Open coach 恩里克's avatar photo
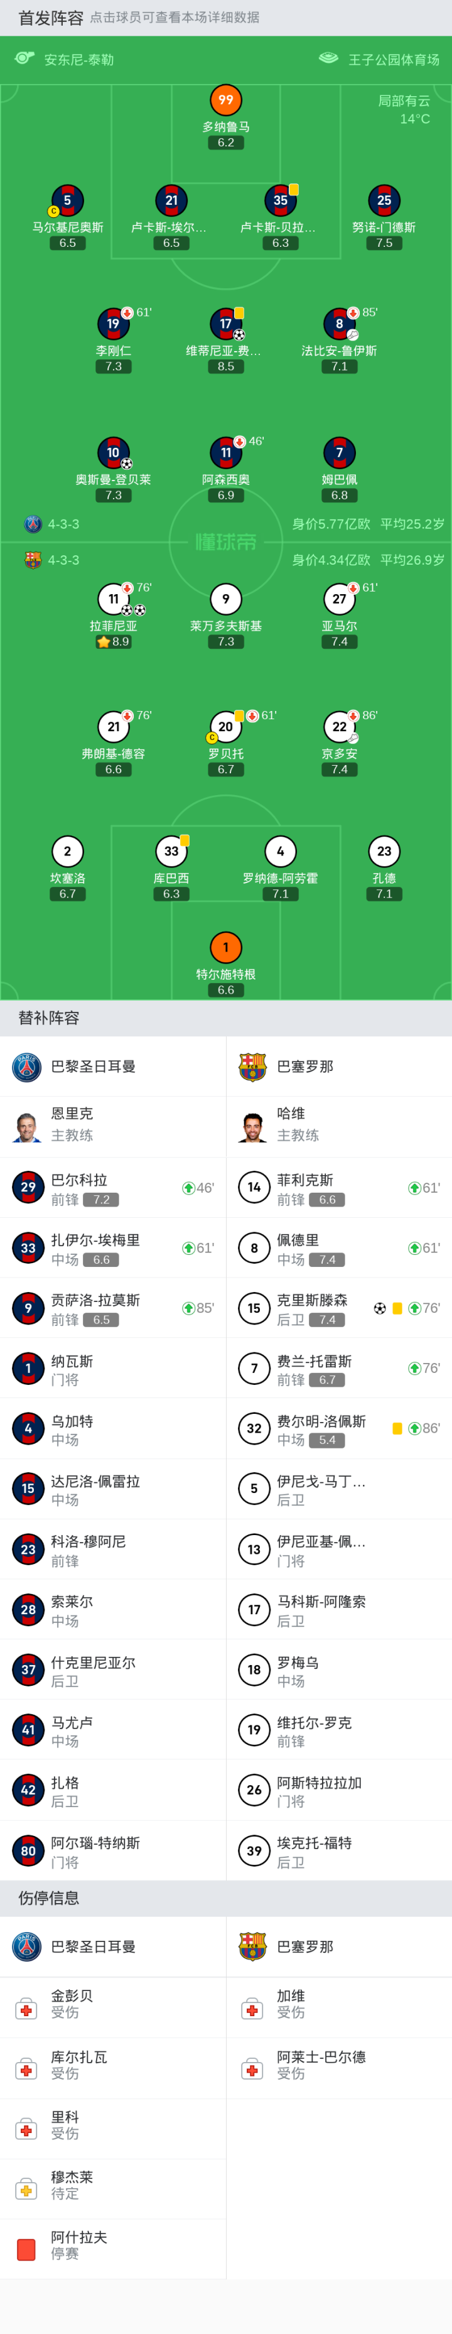The image size is (452, 2334). tap(28, 1126)
